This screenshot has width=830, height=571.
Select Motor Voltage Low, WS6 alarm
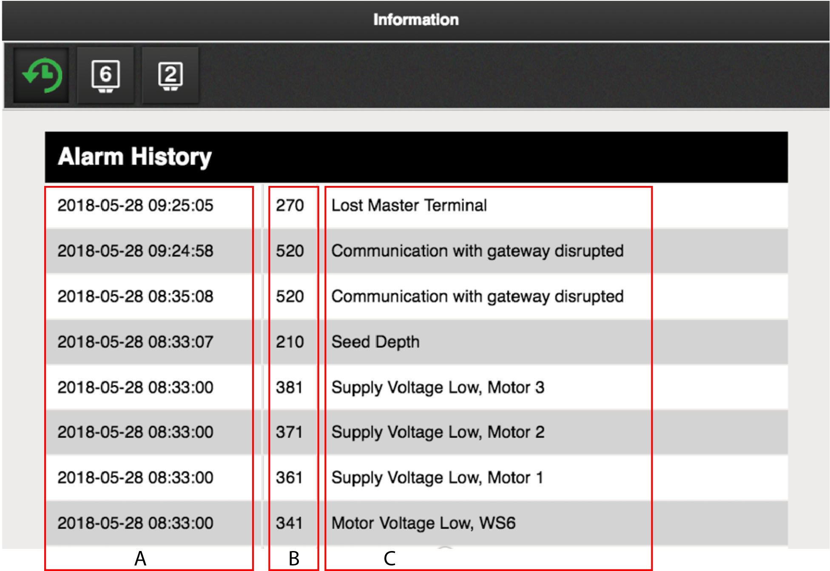(x=423, y=523)
